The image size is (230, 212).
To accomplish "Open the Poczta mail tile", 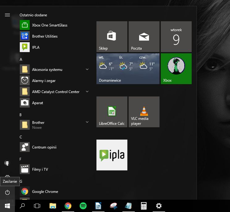I will click(x=144, y=37).
